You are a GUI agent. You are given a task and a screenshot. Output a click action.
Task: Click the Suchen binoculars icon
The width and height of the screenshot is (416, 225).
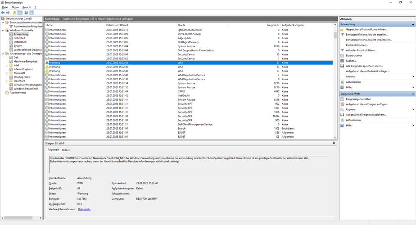coord(342,61)
